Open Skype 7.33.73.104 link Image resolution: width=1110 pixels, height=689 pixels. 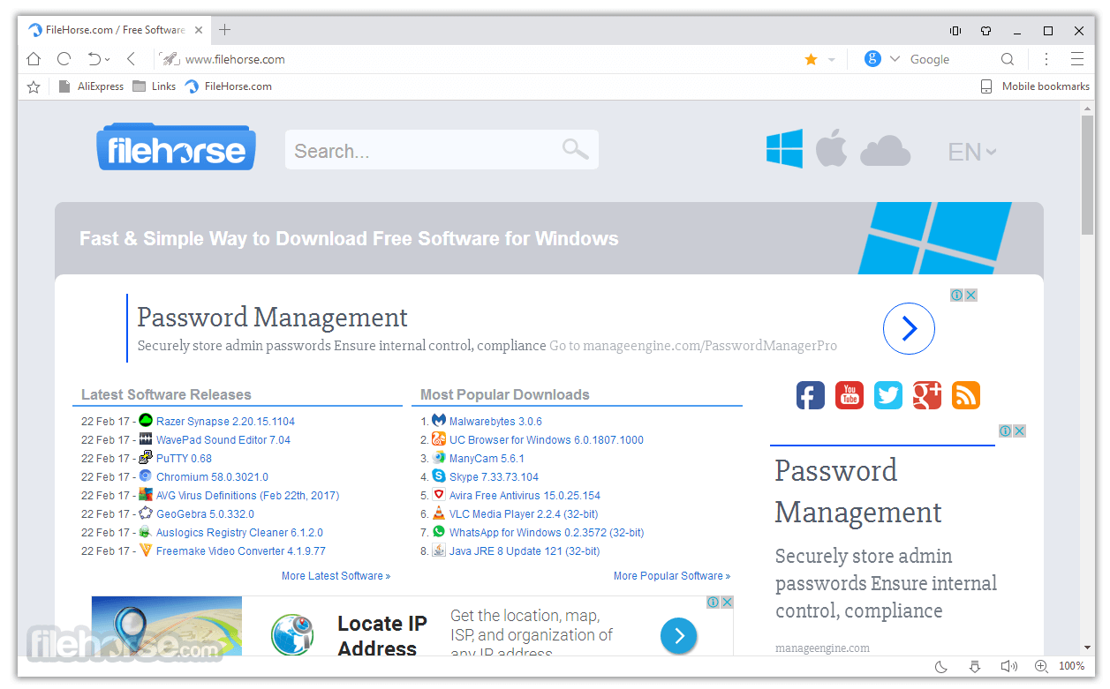494,477
